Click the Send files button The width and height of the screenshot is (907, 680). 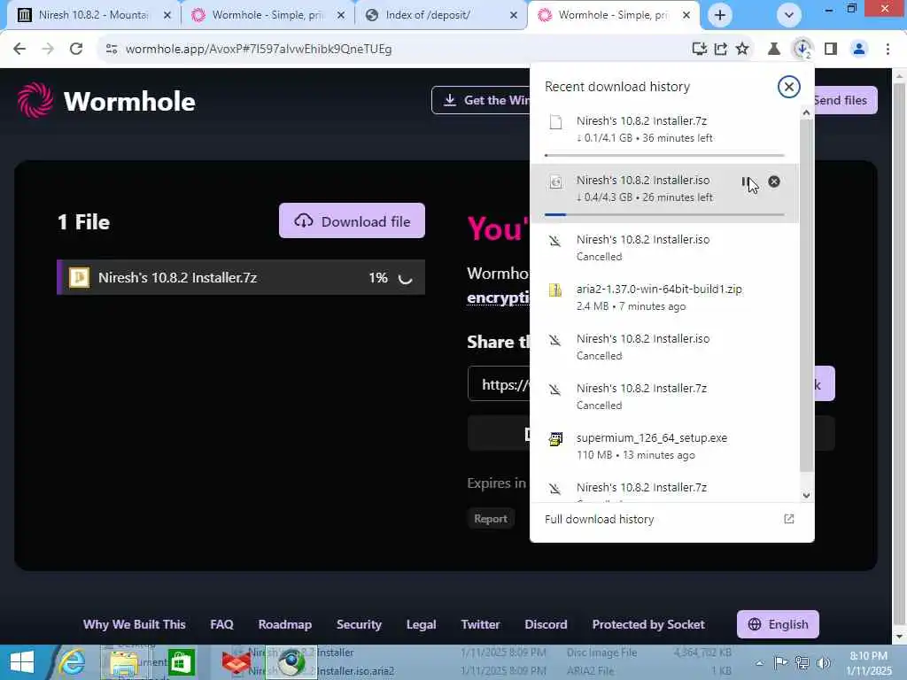pos(846,101)
